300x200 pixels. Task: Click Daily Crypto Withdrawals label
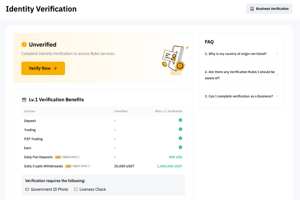(x=43, y=166)
